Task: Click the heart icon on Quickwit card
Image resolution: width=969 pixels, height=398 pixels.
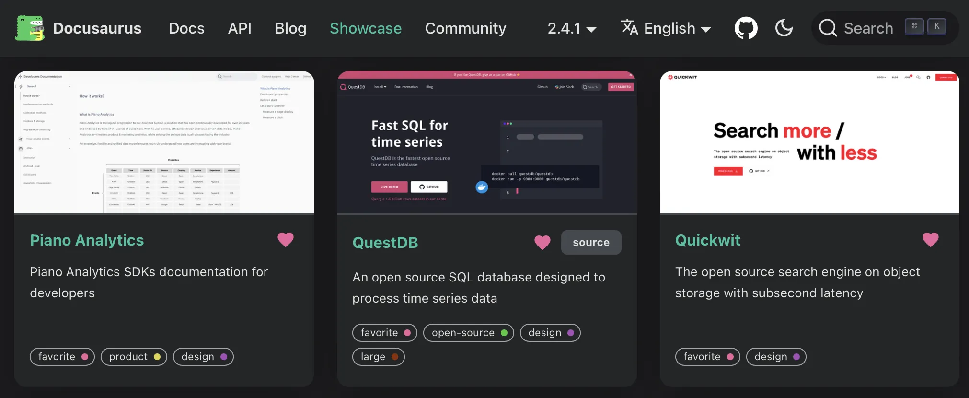Action: [x=931, y=239]
